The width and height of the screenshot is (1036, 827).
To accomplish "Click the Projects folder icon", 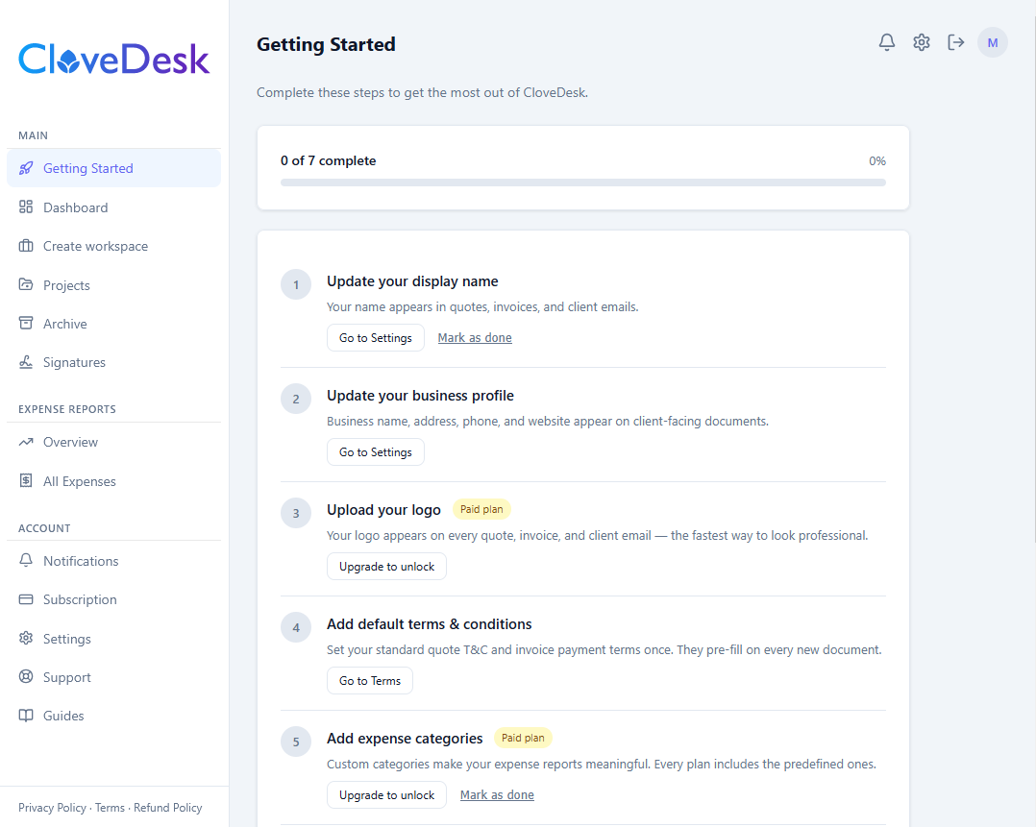I will pos(26,284).
